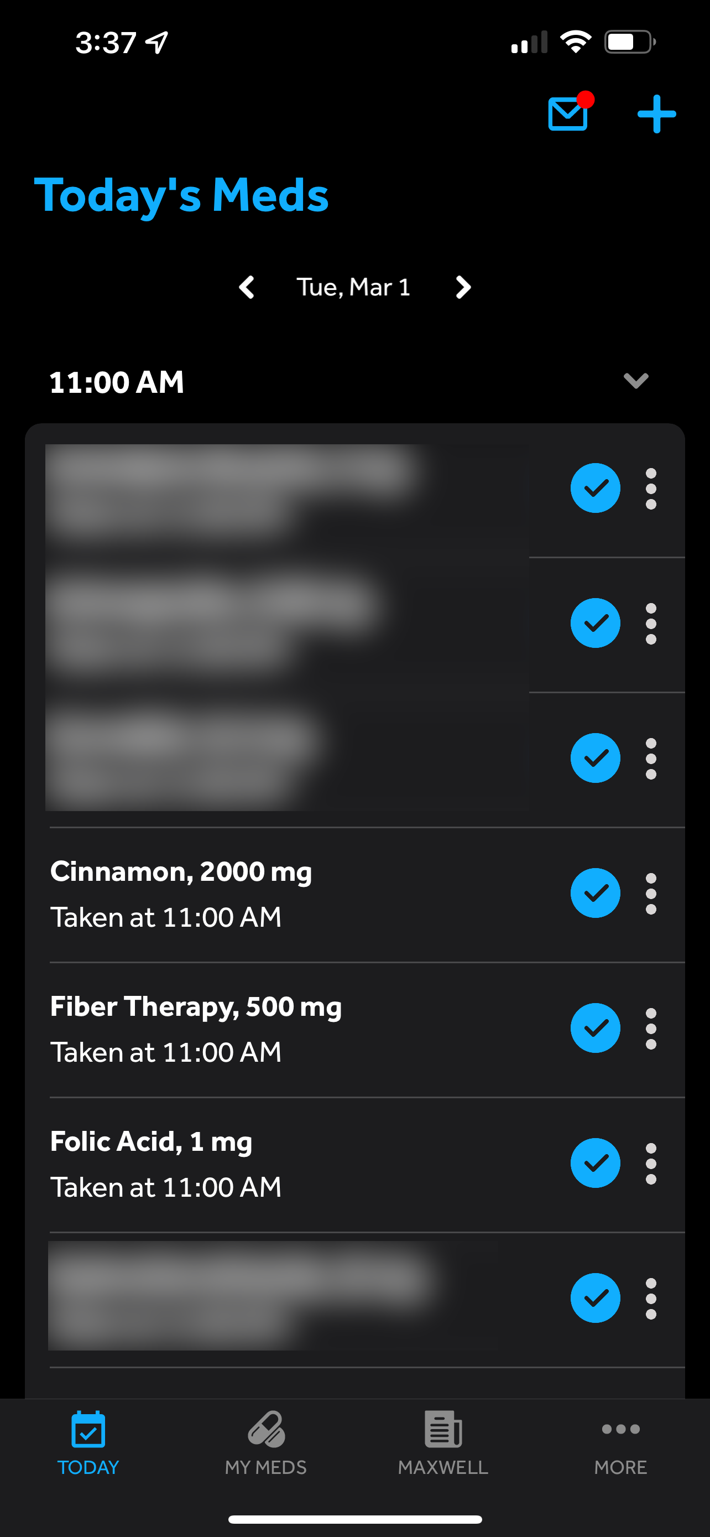This screenshot has height=1537, width=710.
Task: Go to next day with right chevron
Action: tap(463, 288)
